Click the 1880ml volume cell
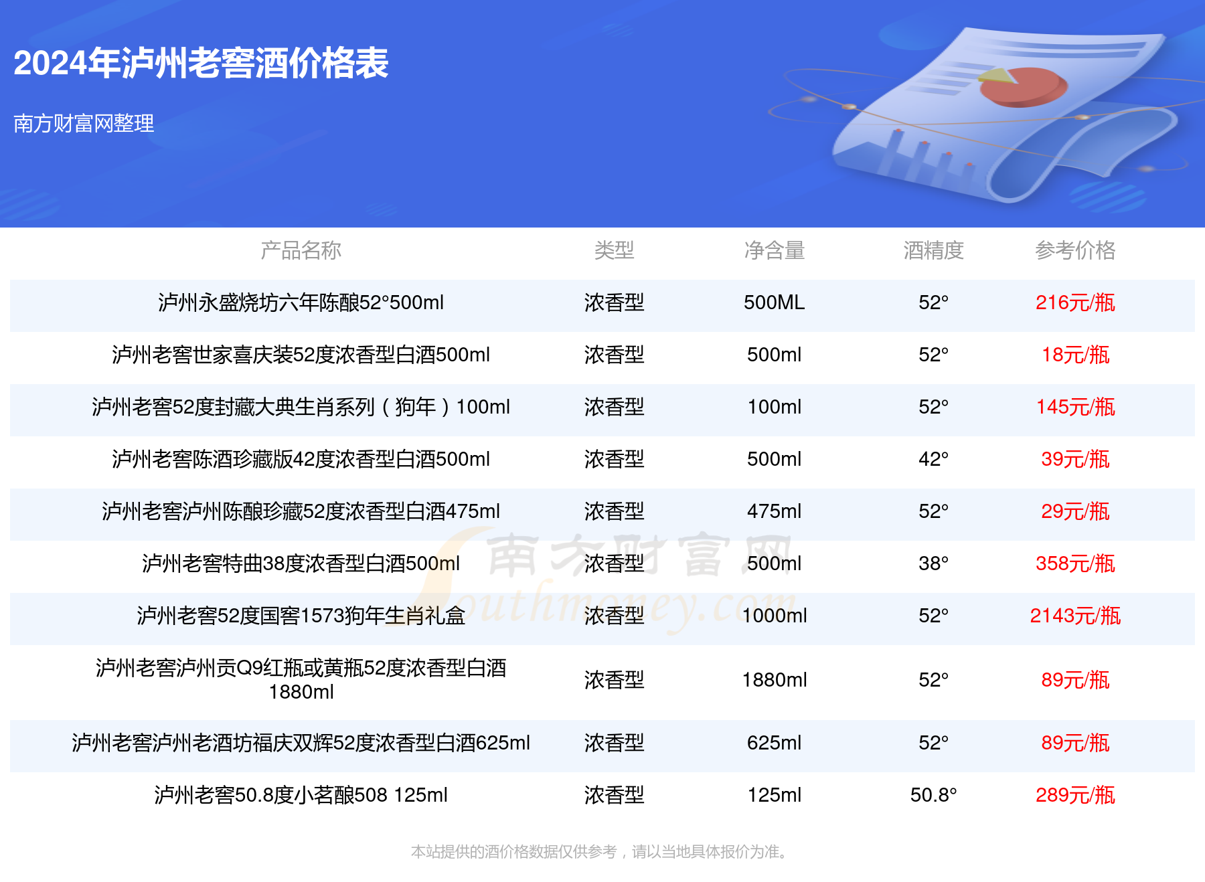The image size is (1205, 882). pos(775,680)
